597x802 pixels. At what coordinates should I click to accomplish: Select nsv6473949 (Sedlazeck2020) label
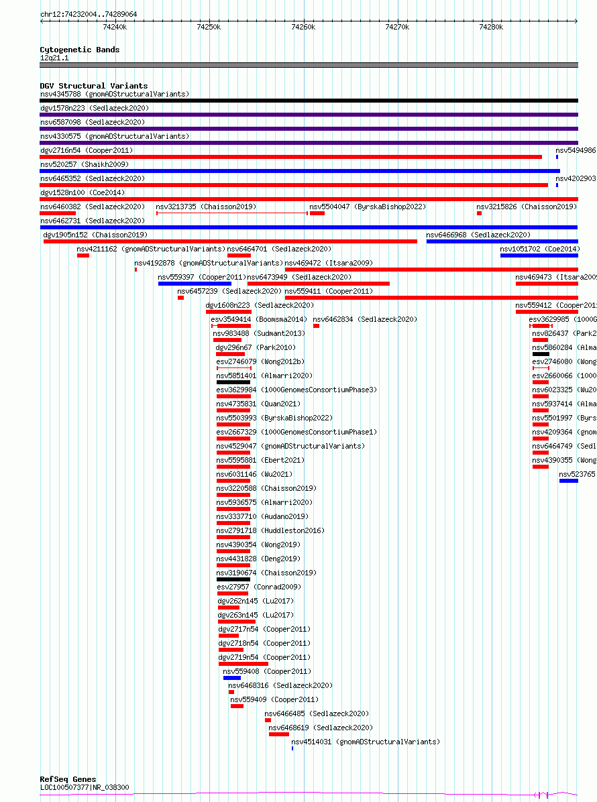point(299,277)
